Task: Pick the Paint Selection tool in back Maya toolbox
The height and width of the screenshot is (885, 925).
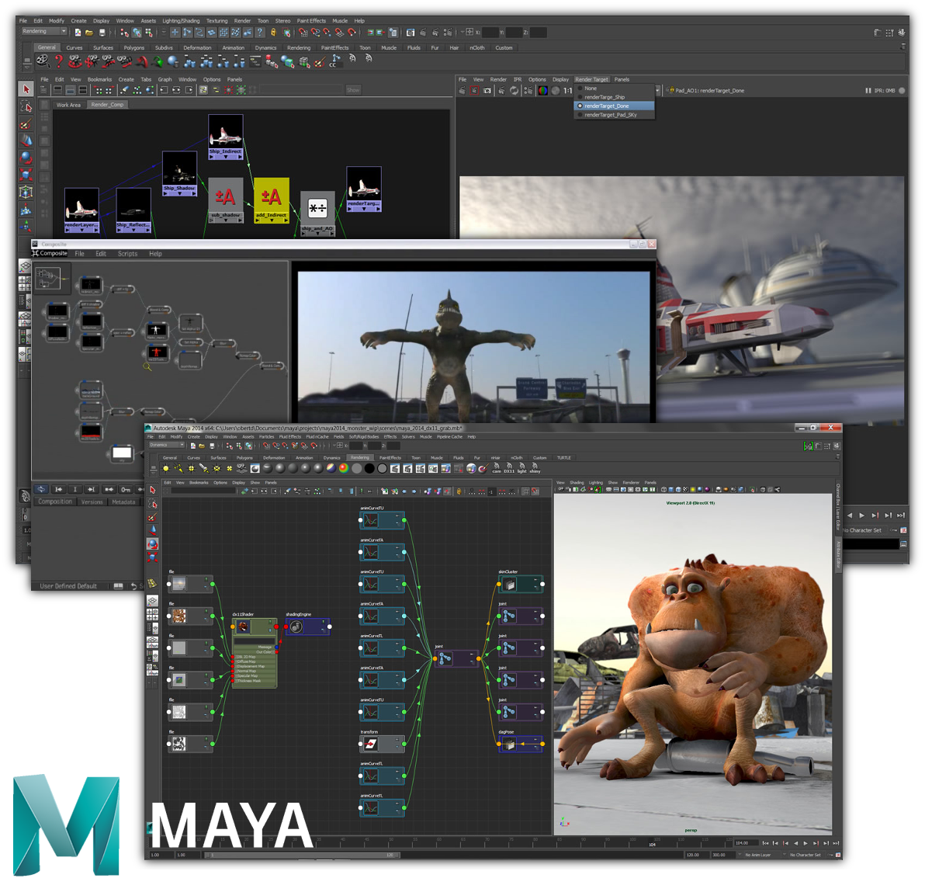Action: [26, 124]
